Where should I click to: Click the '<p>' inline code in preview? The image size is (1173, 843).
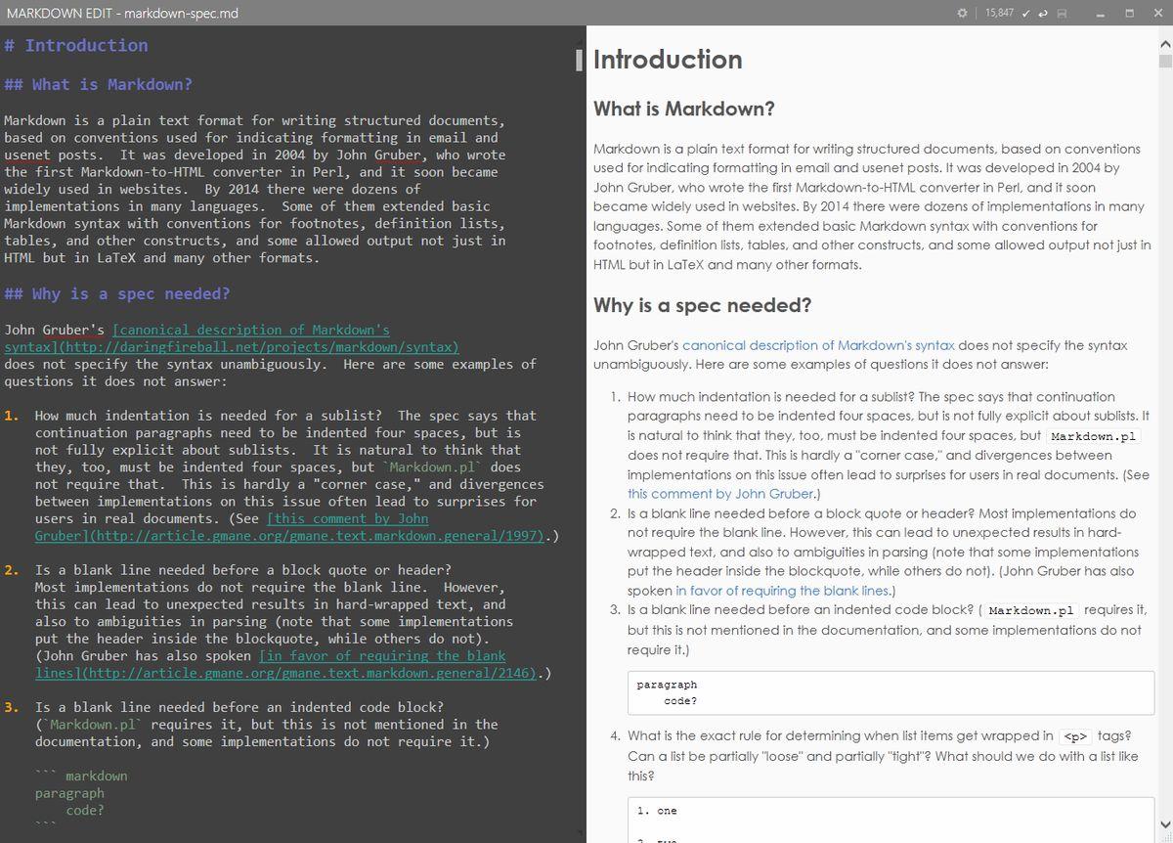click(x=1075, y=736)
